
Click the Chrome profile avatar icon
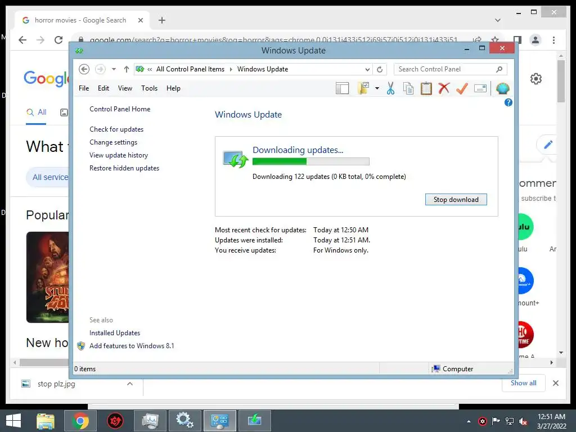535,40
